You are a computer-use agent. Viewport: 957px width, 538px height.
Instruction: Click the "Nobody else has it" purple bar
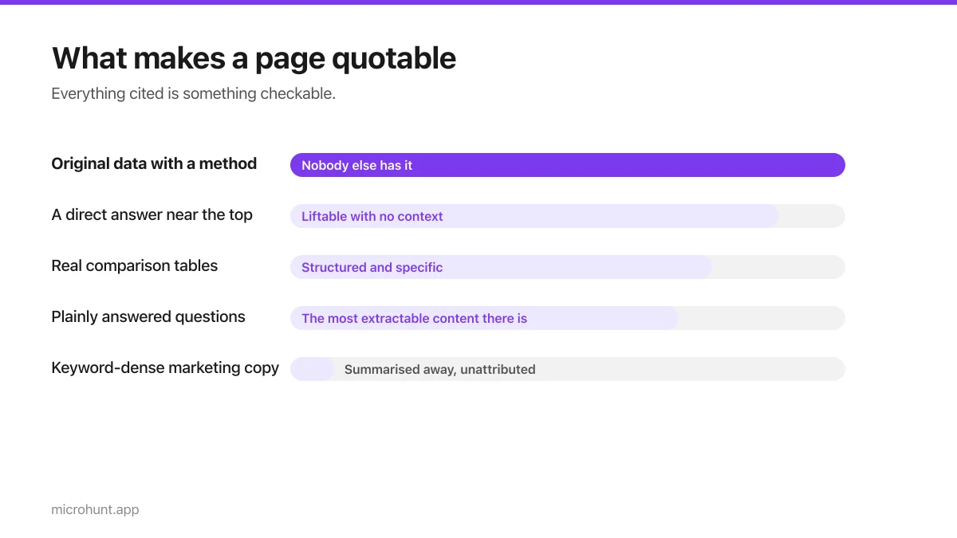pos(567,165)
